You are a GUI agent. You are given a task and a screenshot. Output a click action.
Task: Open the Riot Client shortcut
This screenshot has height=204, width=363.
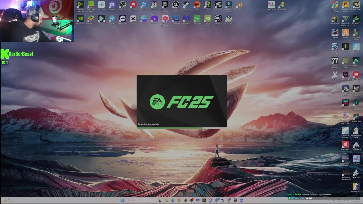133,6
